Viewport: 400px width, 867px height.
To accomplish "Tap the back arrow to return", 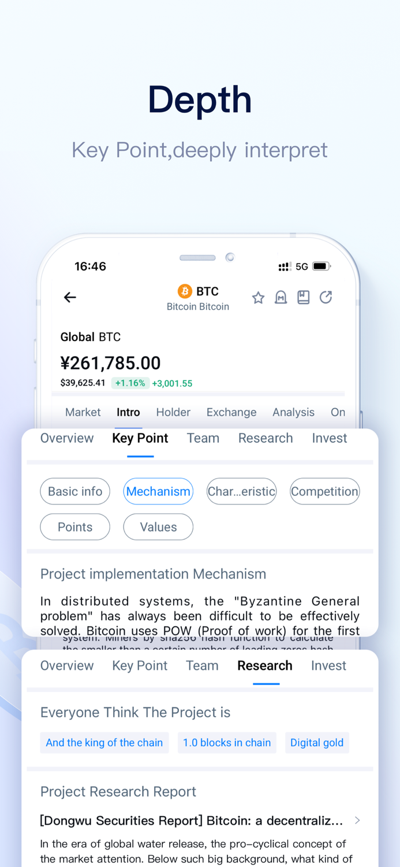I will point(70,297).
